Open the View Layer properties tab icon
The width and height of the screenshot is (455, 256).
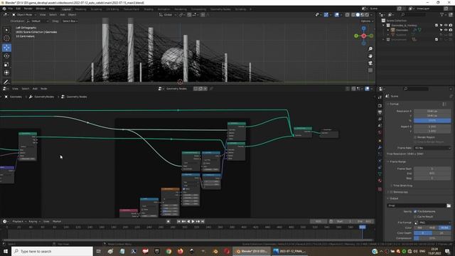tap(380, 119)
